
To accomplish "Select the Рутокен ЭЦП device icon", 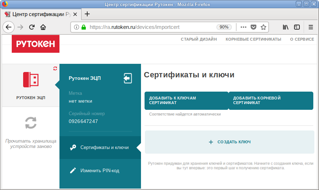I will click(31, 79).
